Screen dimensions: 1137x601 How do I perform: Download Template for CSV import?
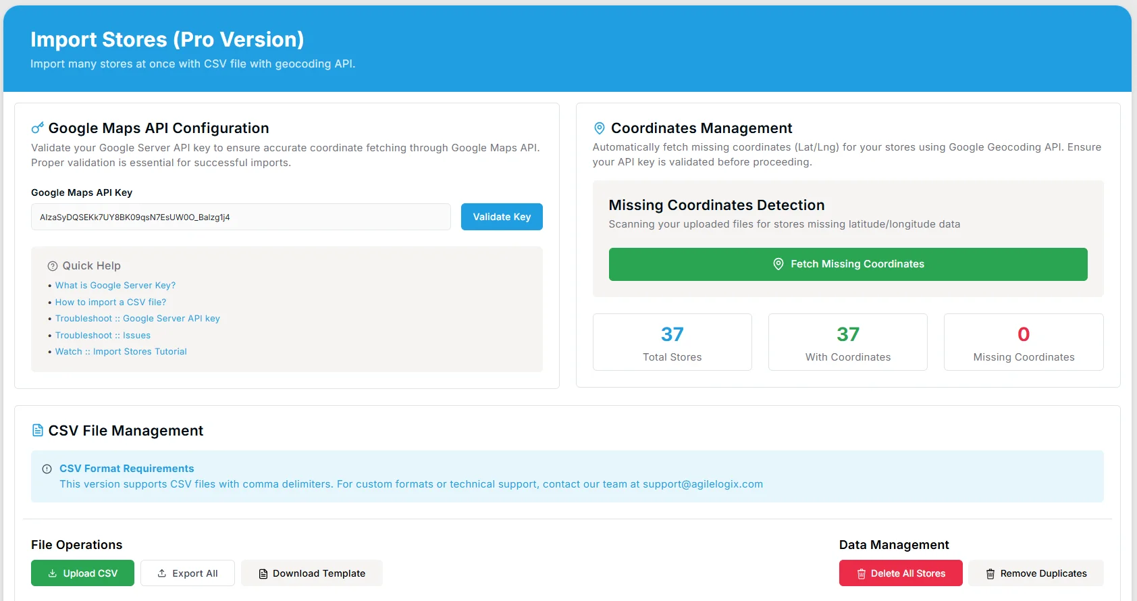[311, 573]
